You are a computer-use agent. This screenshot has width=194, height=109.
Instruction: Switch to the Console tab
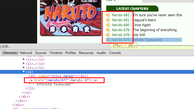click(115, 53)
